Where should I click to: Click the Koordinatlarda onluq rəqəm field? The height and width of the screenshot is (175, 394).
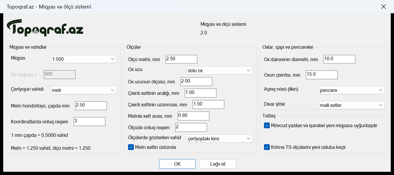click(90, 122)
